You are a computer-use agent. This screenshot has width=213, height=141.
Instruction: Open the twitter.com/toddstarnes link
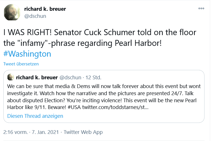[119, 108]
